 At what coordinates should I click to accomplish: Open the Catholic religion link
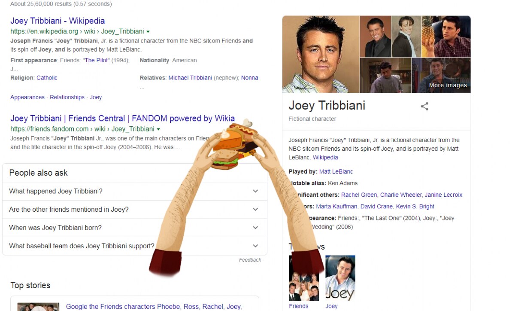tap(47, 78)
